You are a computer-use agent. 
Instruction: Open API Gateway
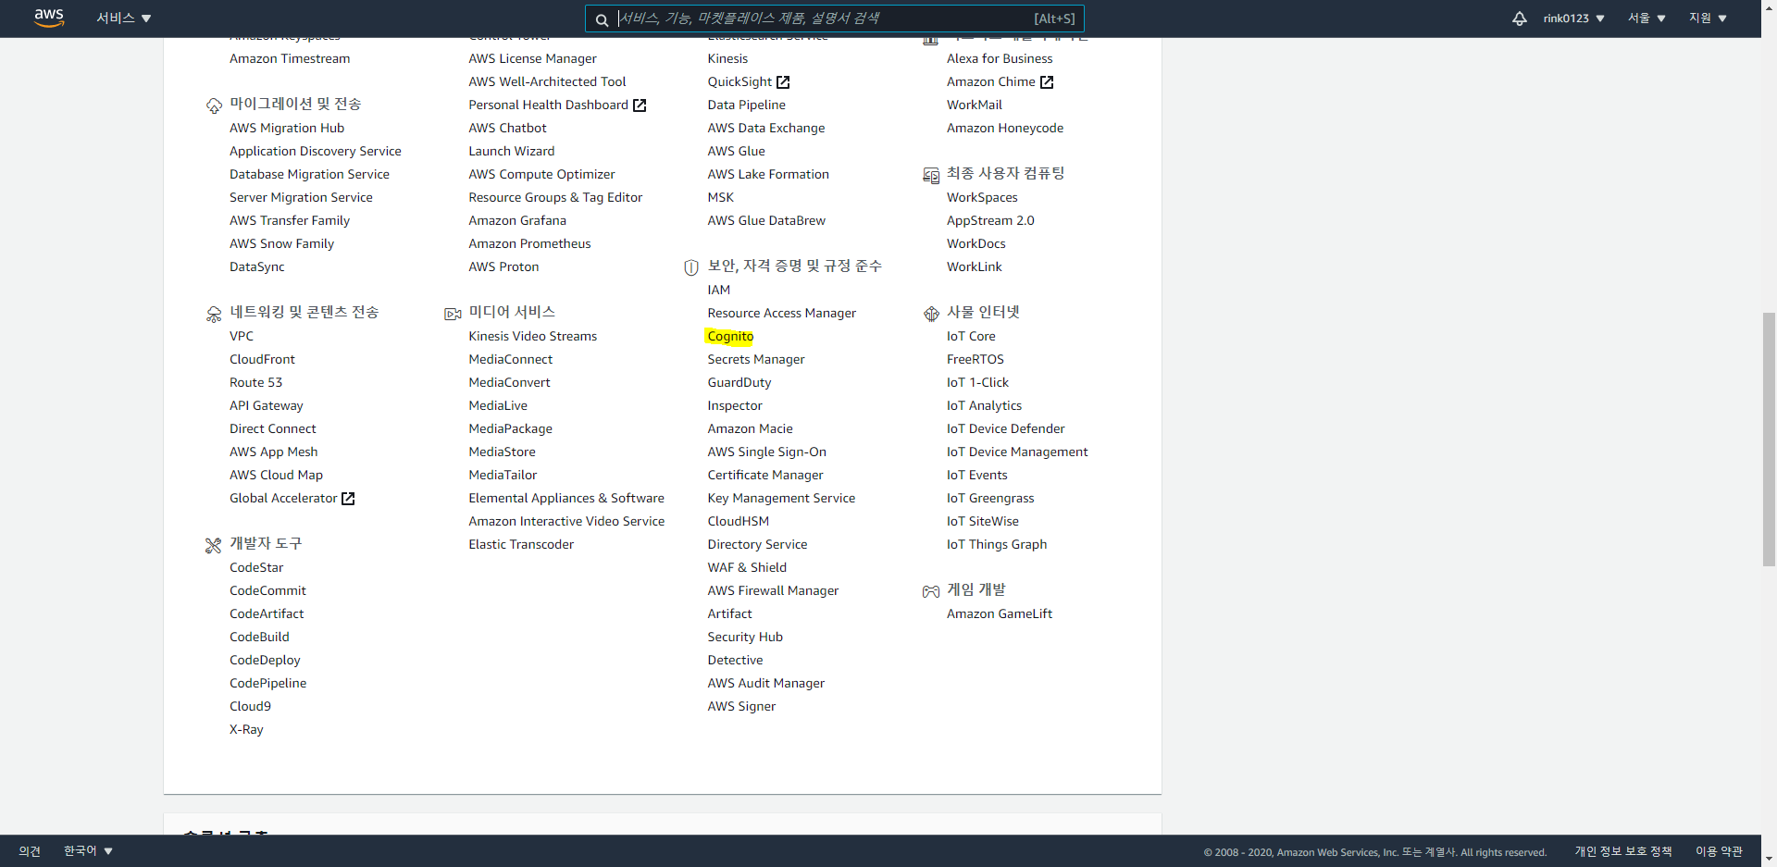(267, 406)
